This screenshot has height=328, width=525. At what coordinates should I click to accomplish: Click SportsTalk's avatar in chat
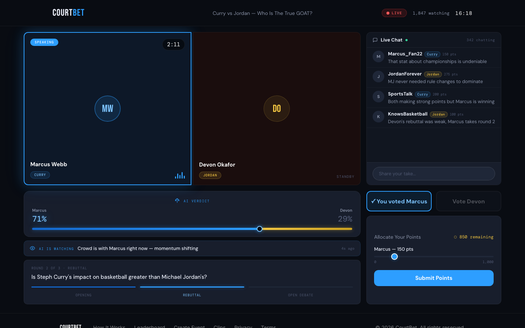click(x=378, y=97)
